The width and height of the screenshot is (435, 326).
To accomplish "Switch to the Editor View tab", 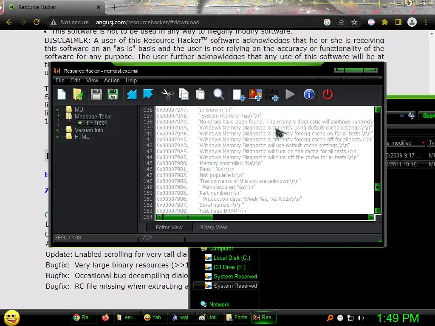I will coord(169,228).
